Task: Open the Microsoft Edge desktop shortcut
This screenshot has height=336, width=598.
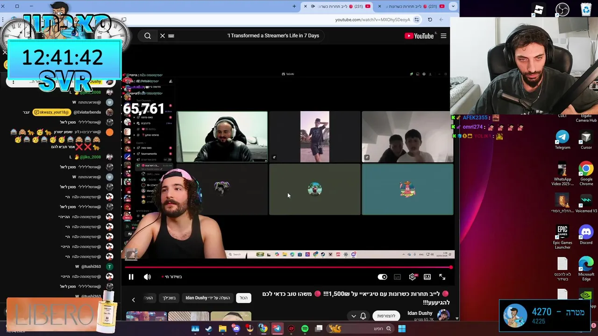Action: [586, 269]
